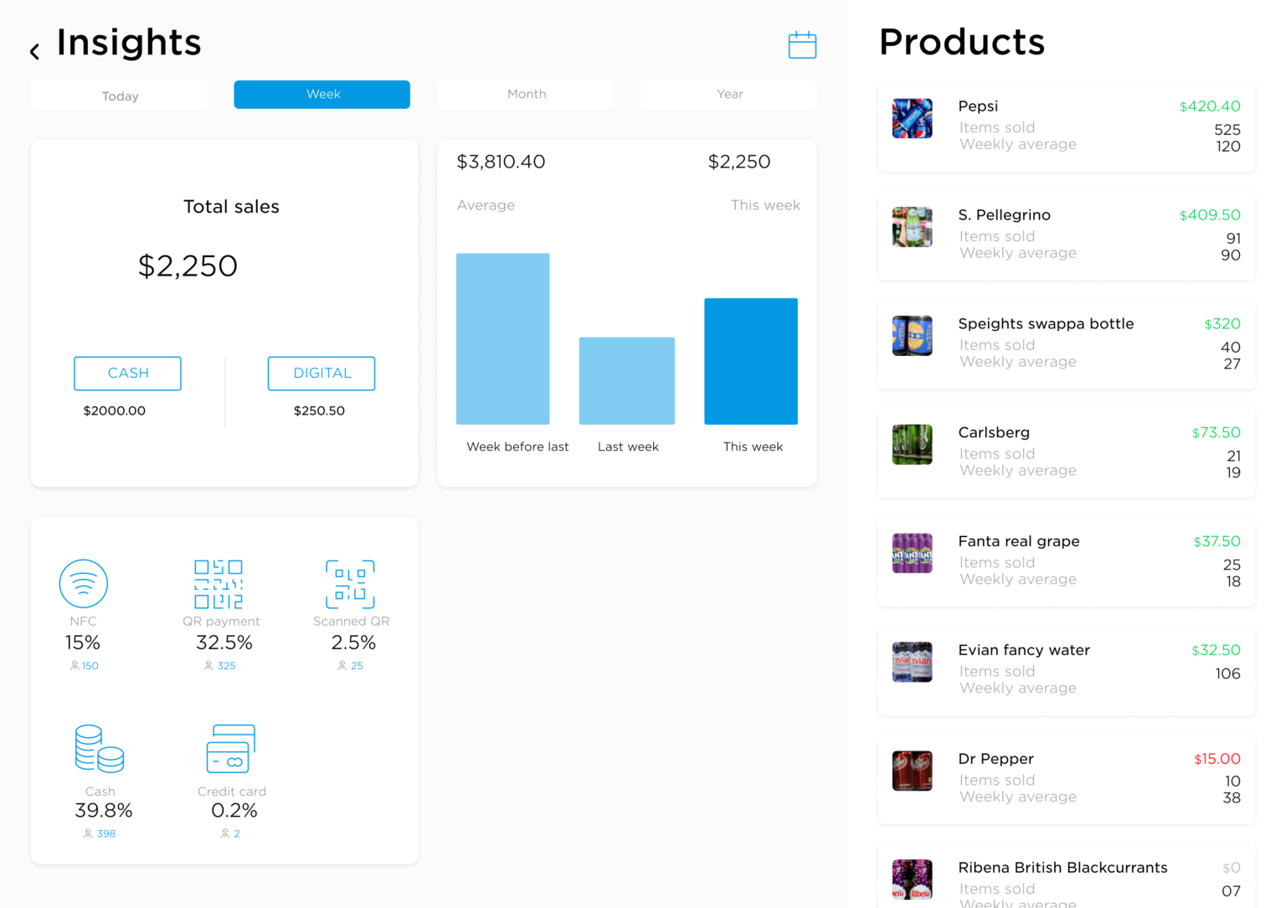Enable the DIGITAL sales filter

pyautogui.click(x=321, y=373)
